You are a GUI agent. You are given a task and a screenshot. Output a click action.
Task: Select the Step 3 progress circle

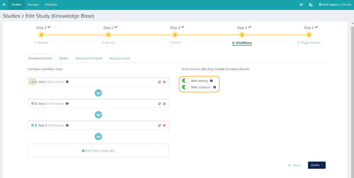coord(175,35)
